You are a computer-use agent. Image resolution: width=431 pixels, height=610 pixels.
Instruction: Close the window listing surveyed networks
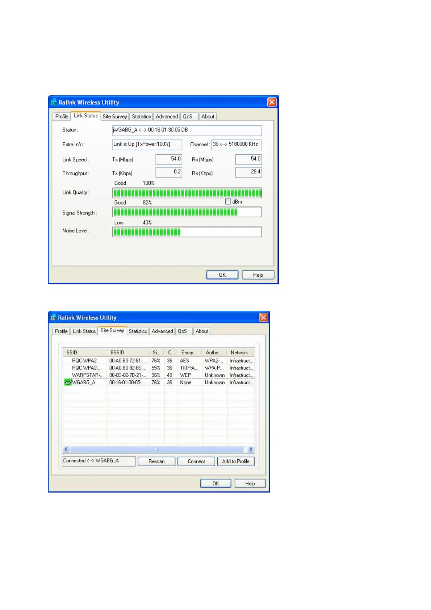(x=263, y=317)
